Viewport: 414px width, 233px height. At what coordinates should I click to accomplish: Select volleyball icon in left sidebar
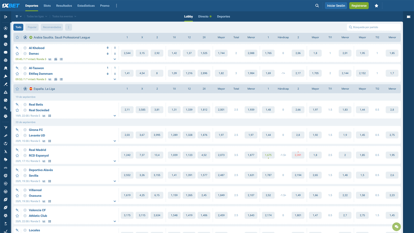(5, 60)
